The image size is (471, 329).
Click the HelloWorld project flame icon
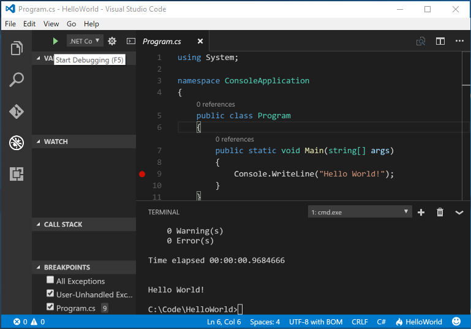tap(399, 322)
